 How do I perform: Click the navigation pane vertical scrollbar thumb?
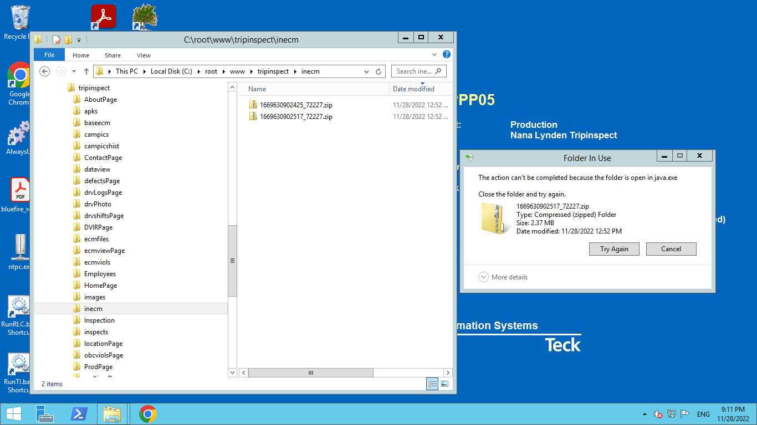233,261
